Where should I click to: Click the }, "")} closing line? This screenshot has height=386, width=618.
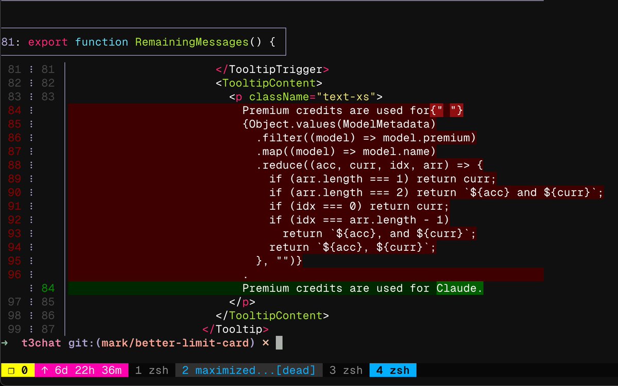pos(279,261)
